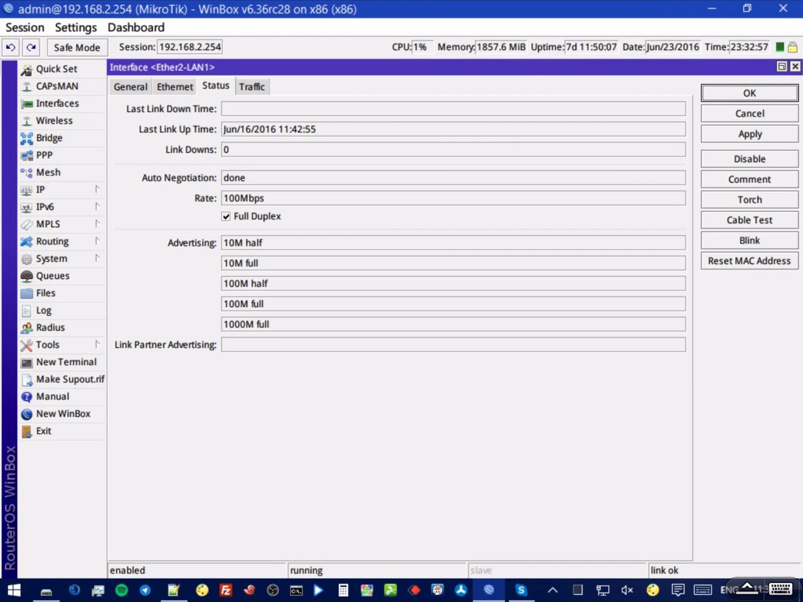This screenshot has width=803, height=602.
Task: Open Spotify from the taskbar
Action: (x=122, y=590)
